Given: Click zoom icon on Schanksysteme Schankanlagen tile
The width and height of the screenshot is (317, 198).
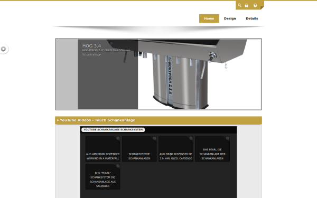Looking at the screenshot, I should (x=154, y=138).
